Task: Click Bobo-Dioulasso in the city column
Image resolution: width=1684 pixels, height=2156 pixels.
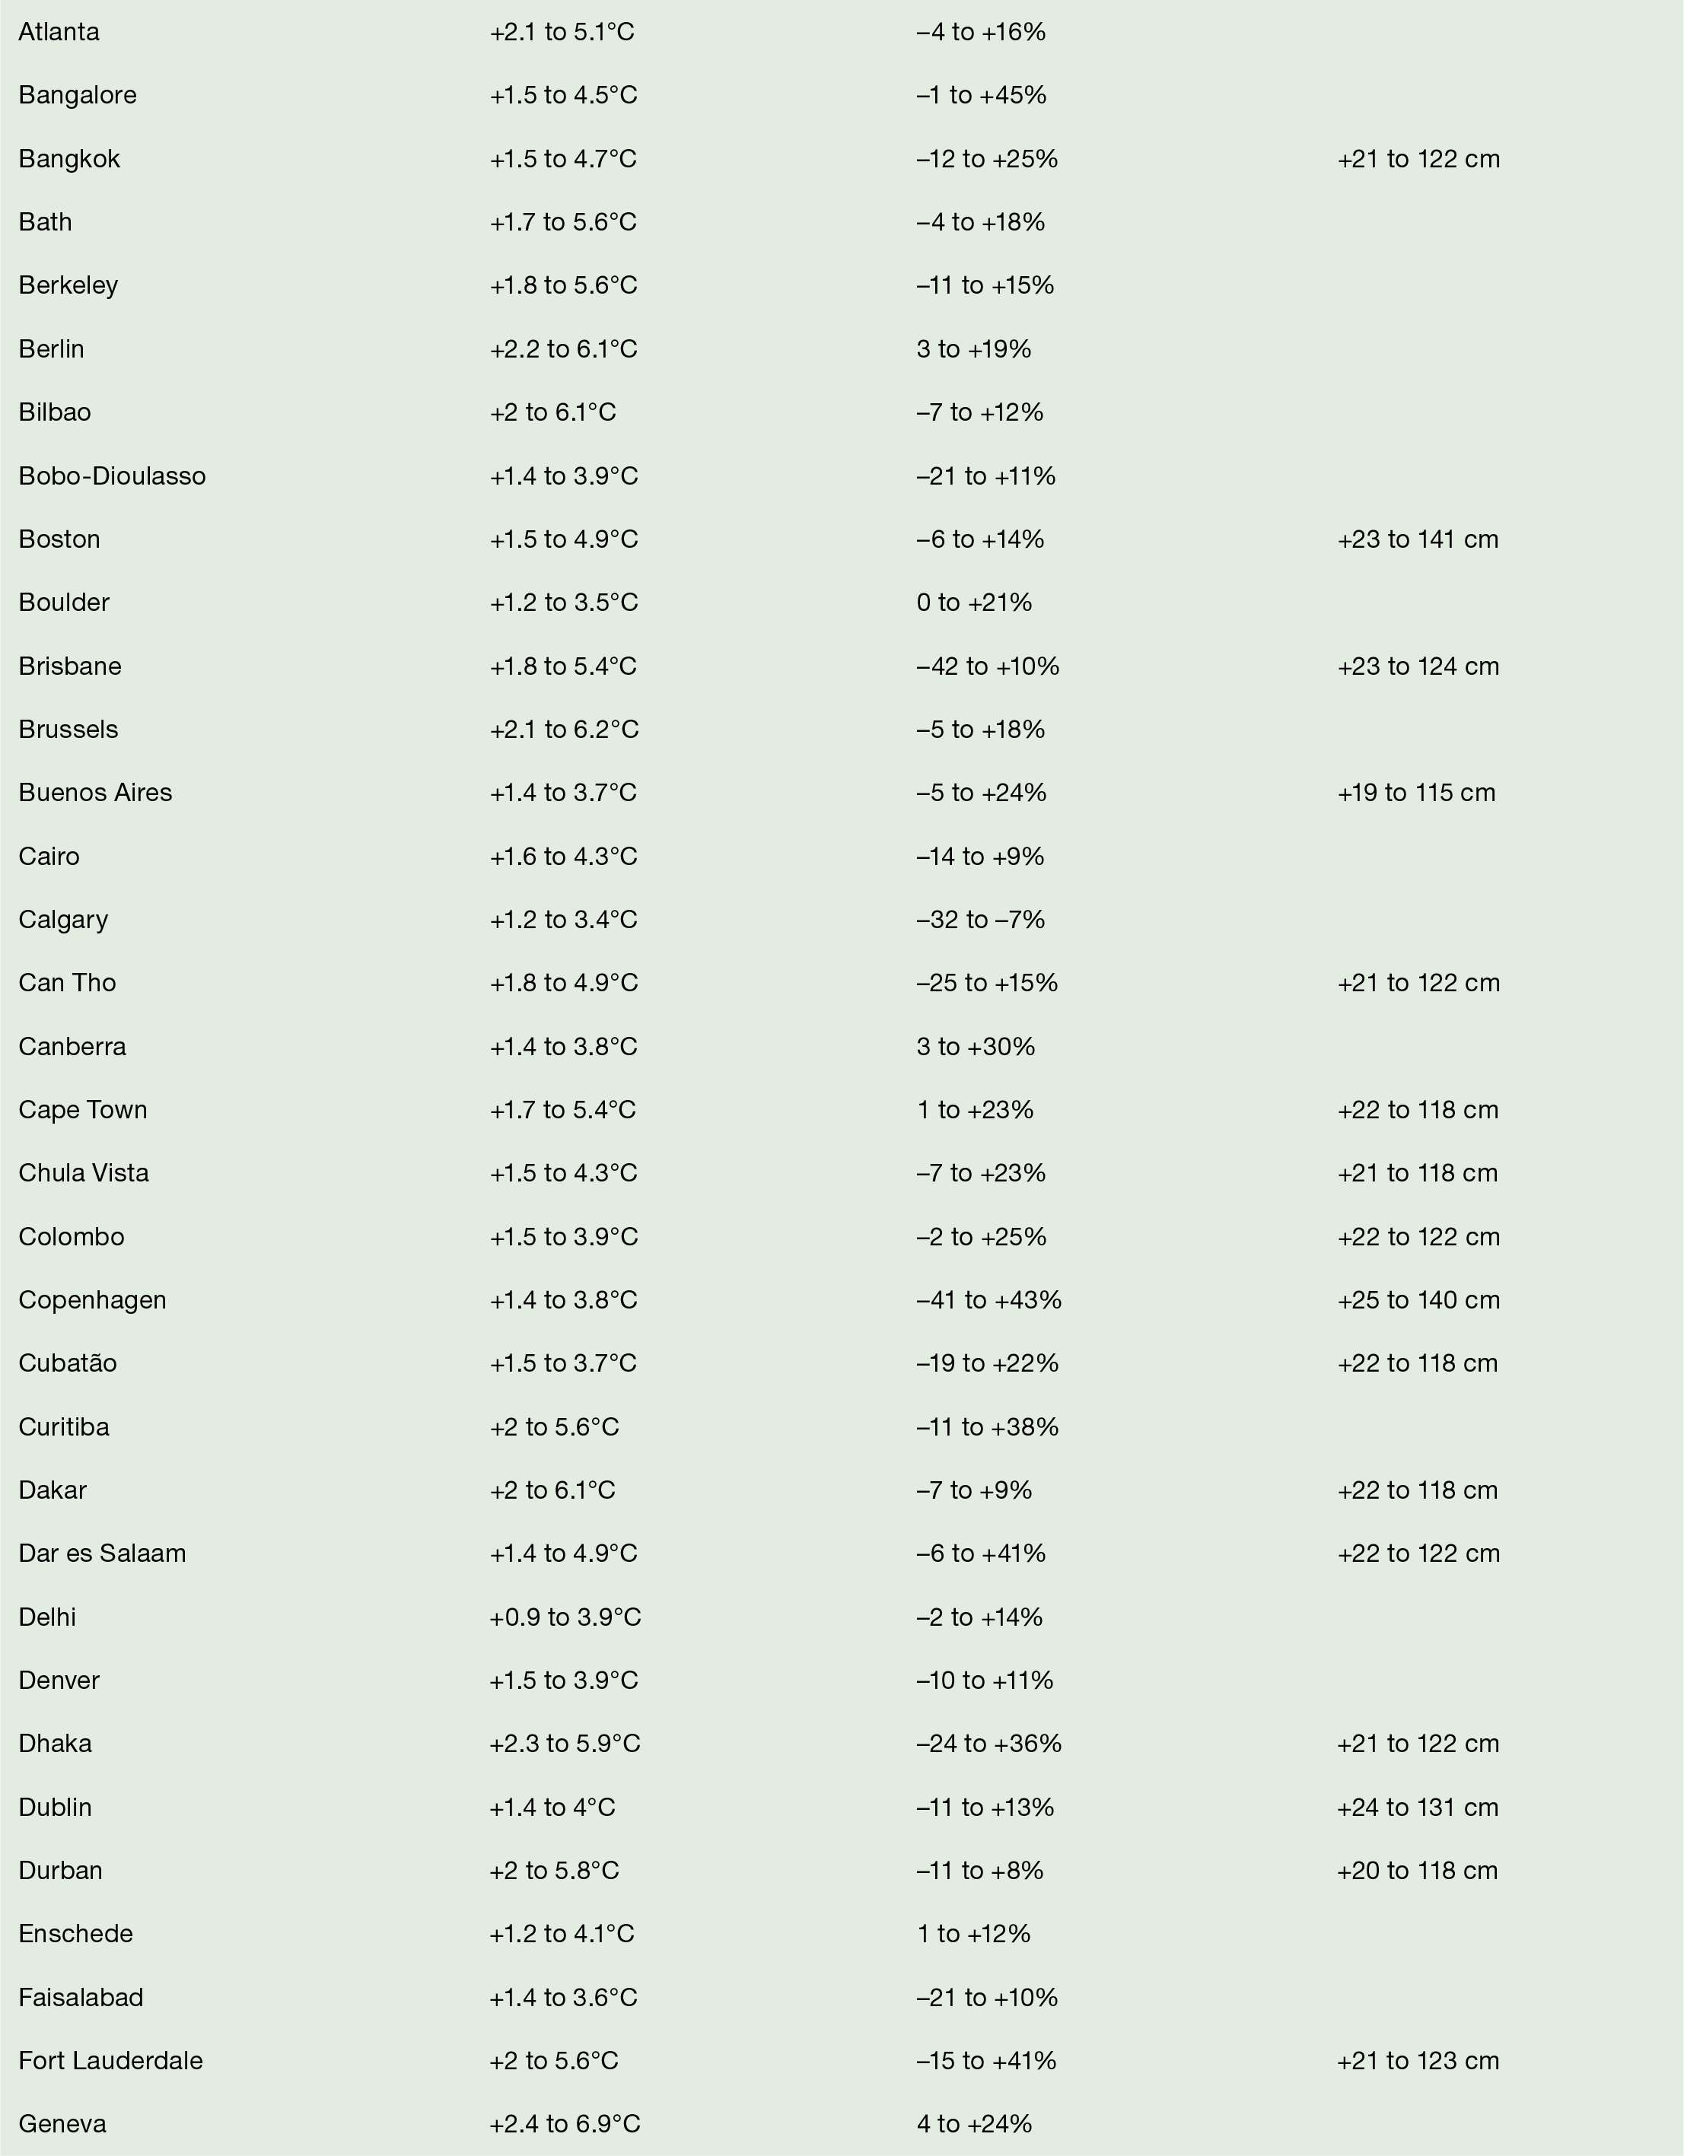Action: tap(112, 475)
